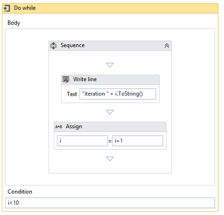224x215 pixels.
Task: Click the Condition label
Action: click(20, 192)
